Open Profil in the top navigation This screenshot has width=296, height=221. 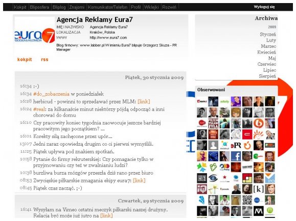[x=135, y=7]
